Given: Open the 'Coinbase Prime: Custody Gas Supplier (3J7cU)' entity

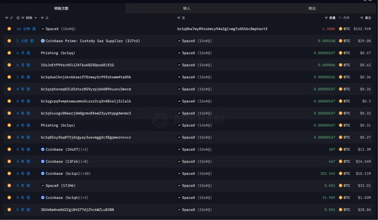Looking at the screenshot, I should (x=93, y=41).
